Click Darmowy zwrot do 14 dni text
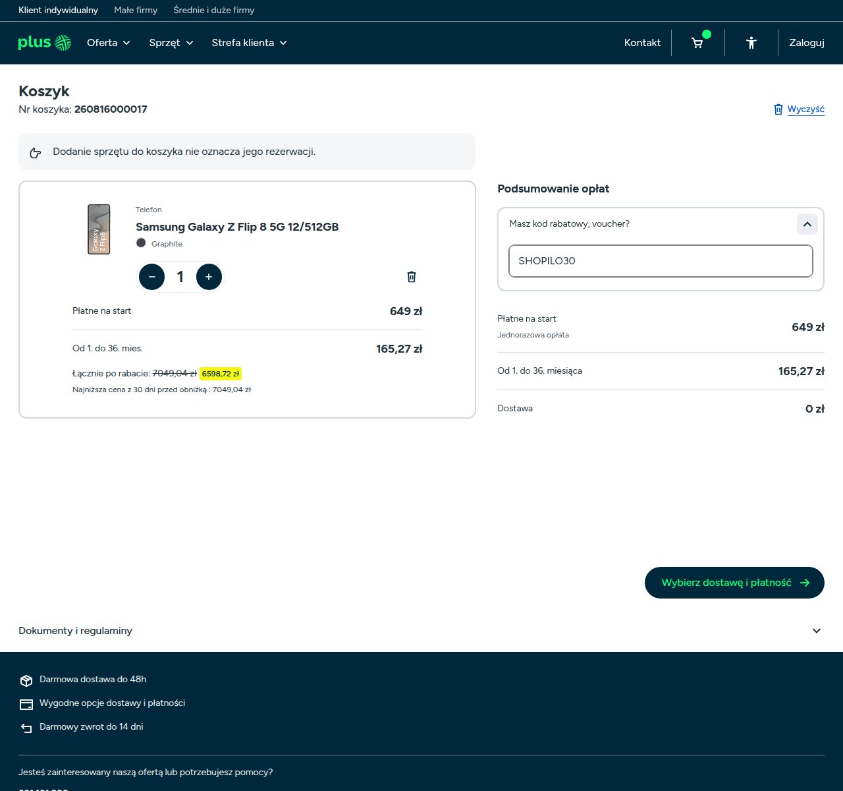The image size is (843, 791). pyautogui.click(x=92, y=727)
